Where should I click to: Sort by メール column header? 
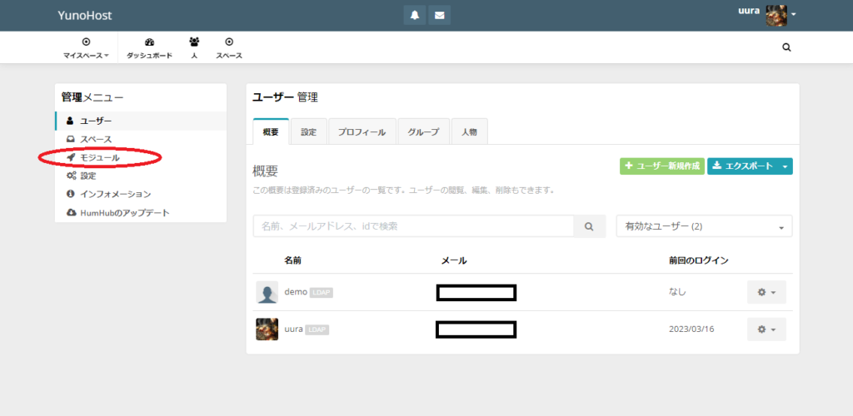click(454, 260)
